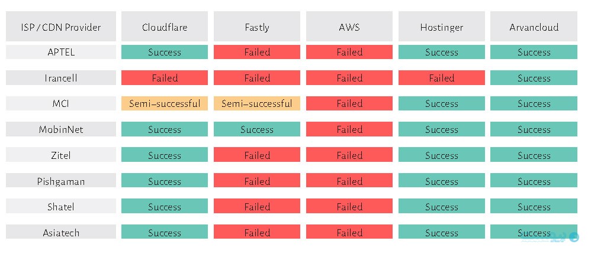Select the Irancell row label

point(60,78)
